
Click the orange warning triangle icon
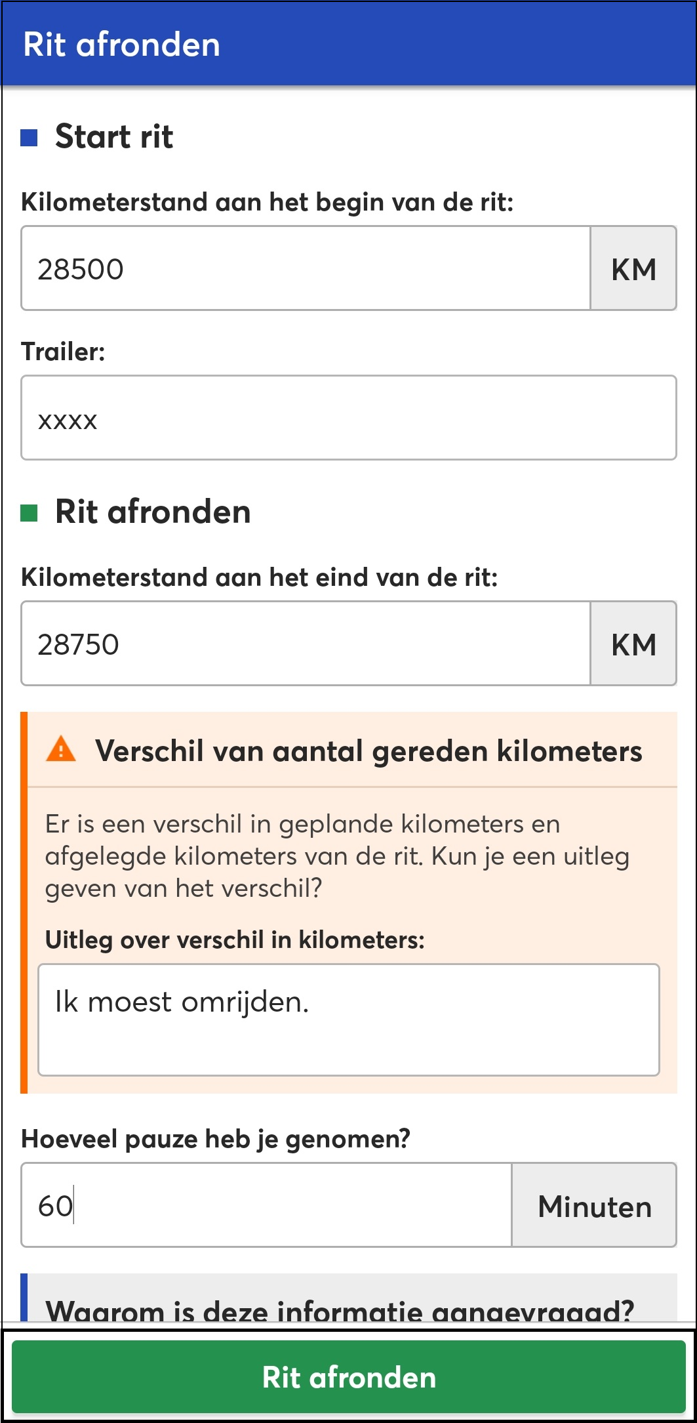coord(61,749)
